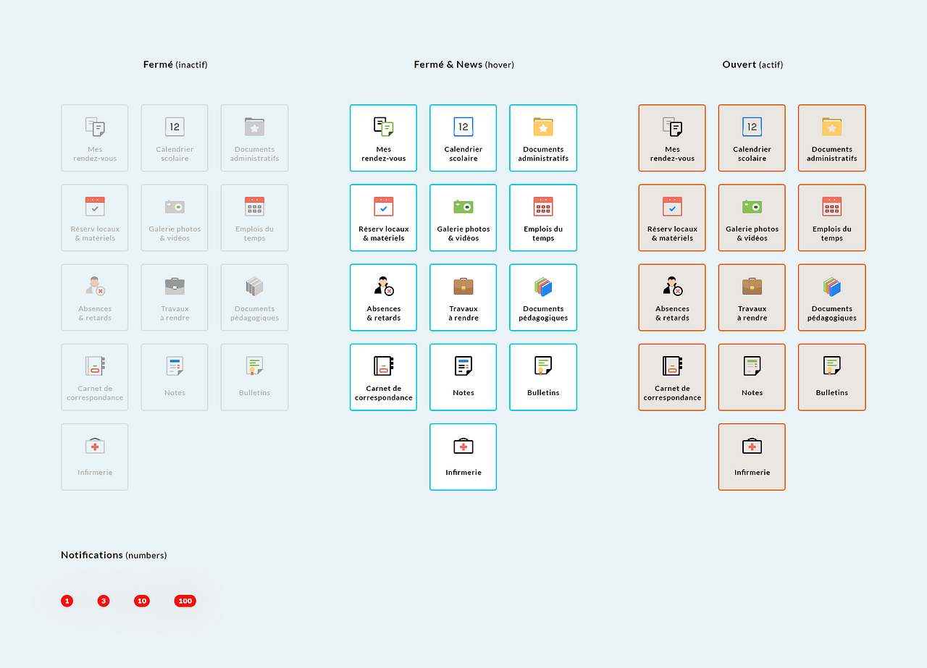Select the greyed-out inactive Documents administratifs tile
Screen dimensions: 927x668
(254, 138)
